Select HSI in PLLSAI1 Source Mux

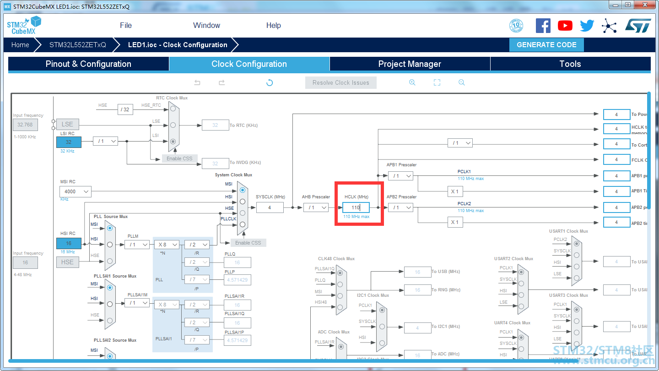pos(110,304)
